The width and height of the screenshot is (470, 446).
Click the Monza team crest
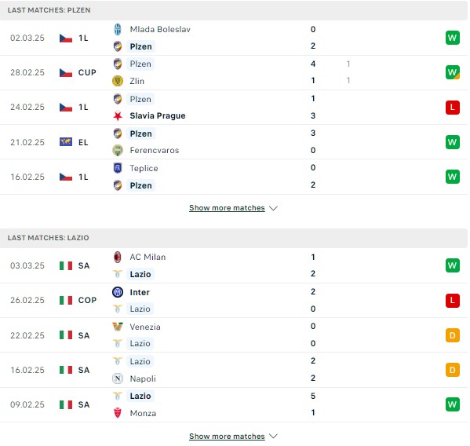[x=118, y=413]
